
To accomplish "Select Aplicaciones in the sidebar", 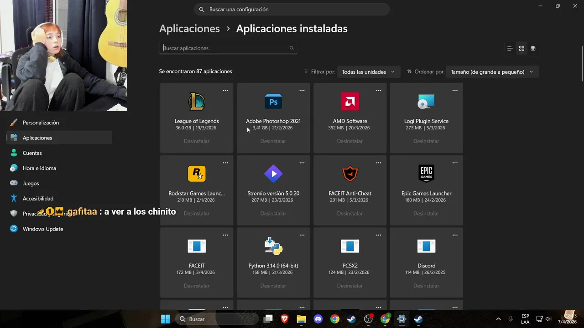I will point(59,138).
